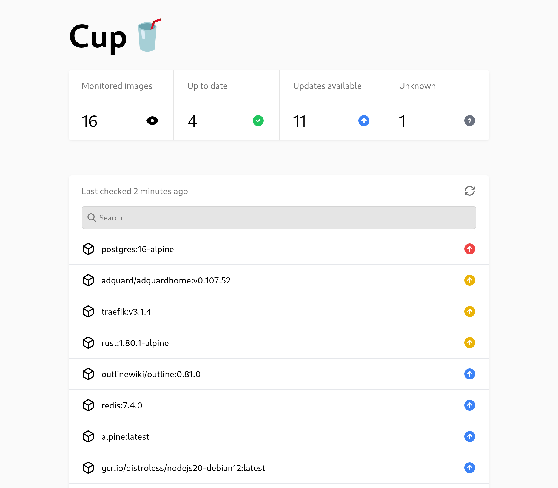The width and height of the screenshot is (558, 488).
Task: Expand the gcr.io/distroless/nodejs20-debian12:latest entry
Action: click(183, 468)
